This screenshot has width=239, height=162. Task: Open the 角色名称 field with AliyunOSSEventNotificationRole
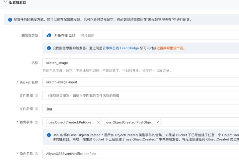point(141,154)
